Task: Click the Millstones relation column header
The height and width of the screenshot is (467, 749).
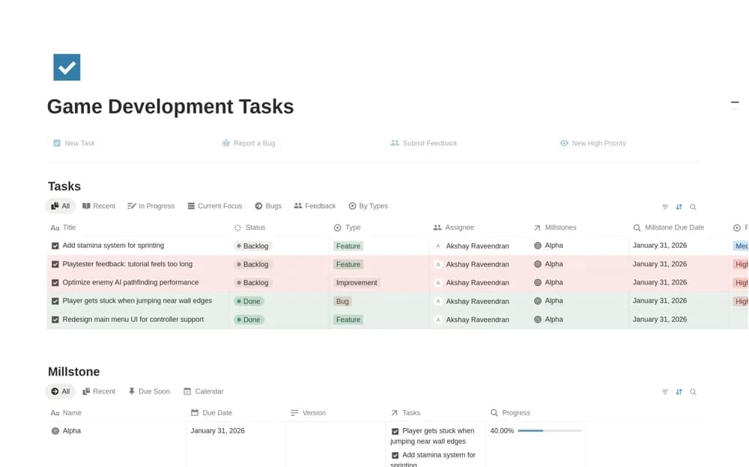Action: pyautogui.click(x=555, y=228)
